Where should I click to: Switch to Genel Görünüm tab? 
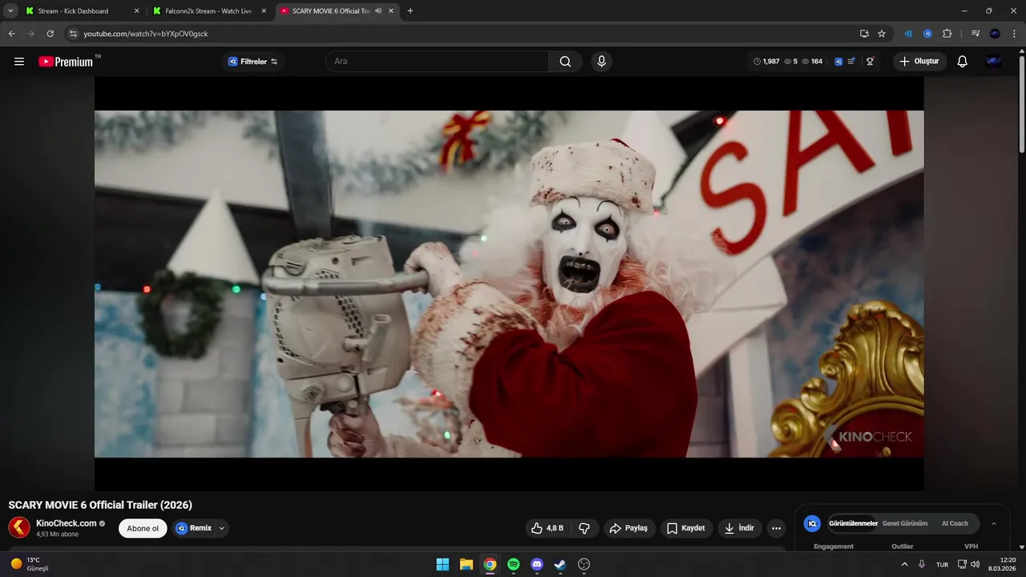click(x=905, y=523)
